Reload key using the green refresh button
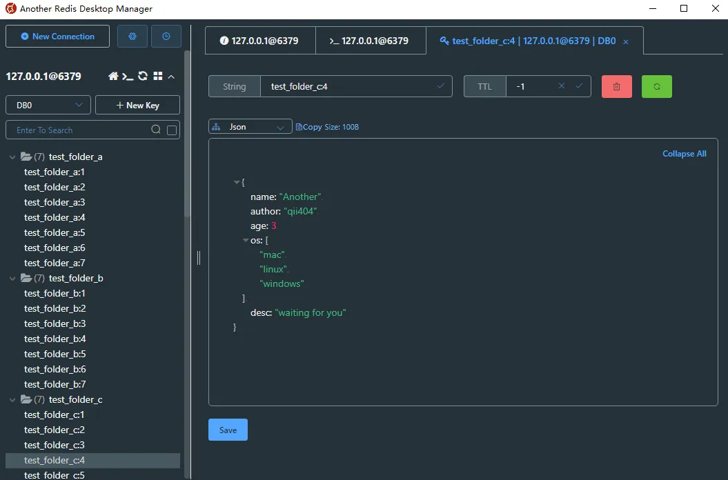Image resolution: width=728 pixels, height=480 pixels. (x=656, y=86)
